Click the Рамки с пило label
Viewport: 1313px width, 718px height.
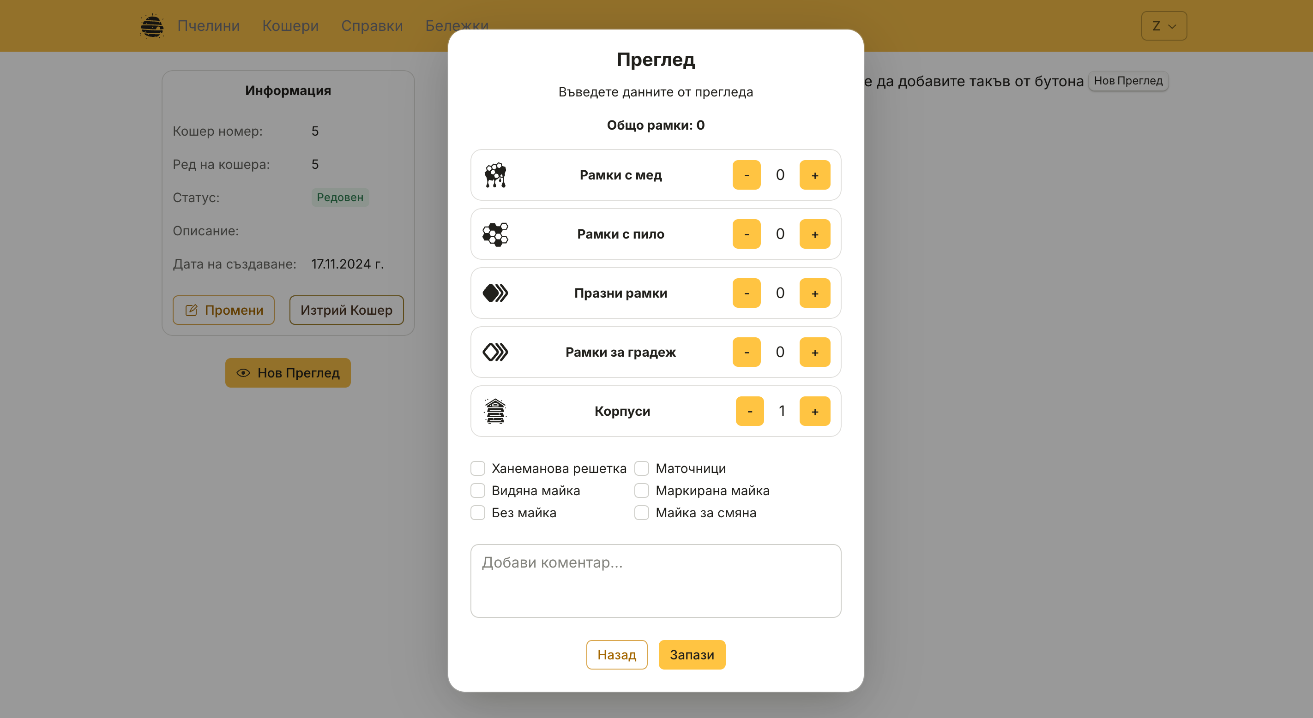tap(620, 234)
